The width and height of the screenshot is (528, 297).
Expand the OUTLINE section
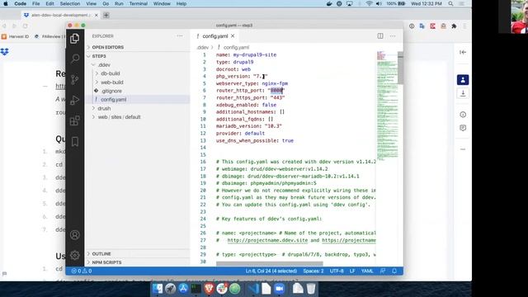coord(139,253)
